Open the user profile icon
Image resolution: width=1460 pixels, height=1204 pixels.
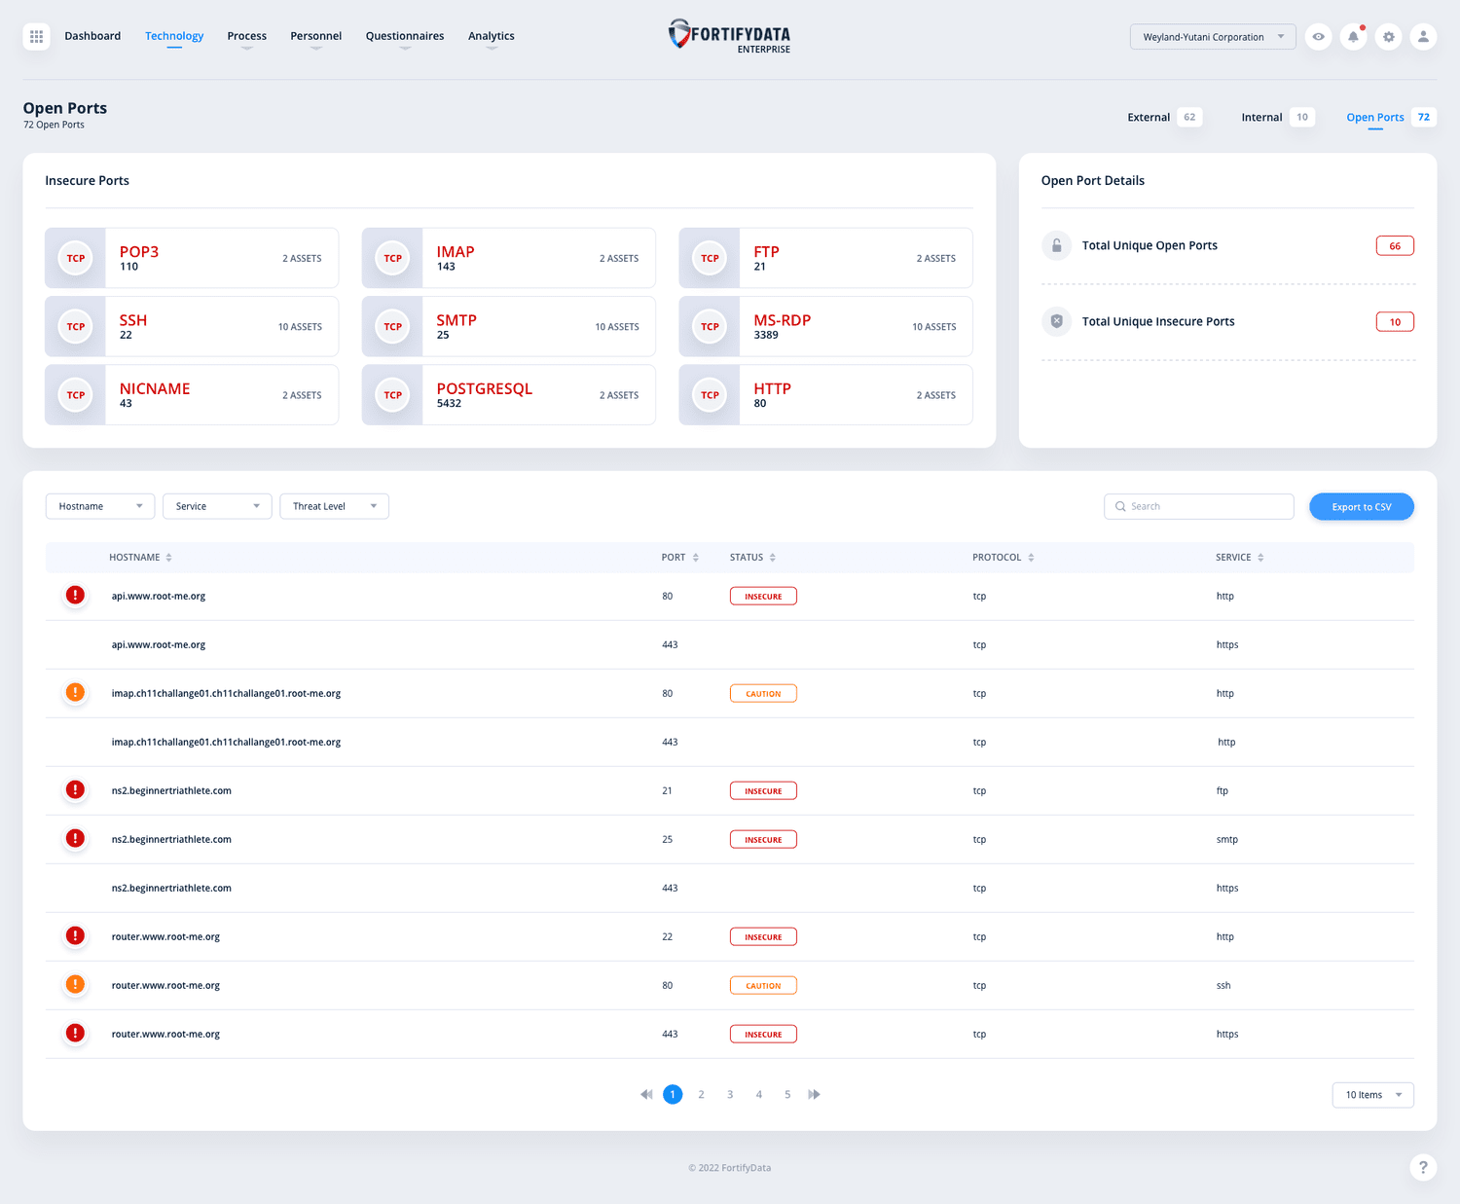1423,36
